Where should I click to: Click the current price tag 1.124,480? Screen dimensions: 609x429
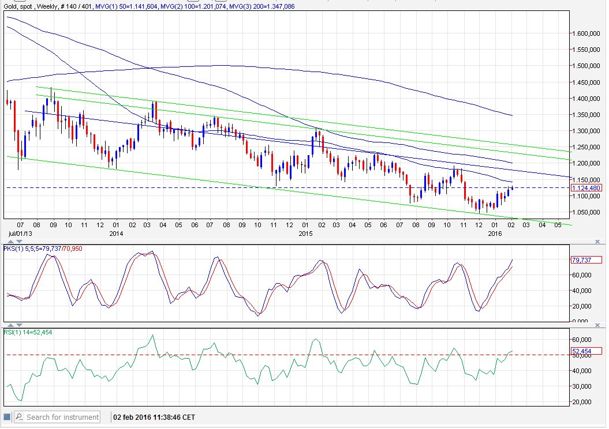point(586,188)
